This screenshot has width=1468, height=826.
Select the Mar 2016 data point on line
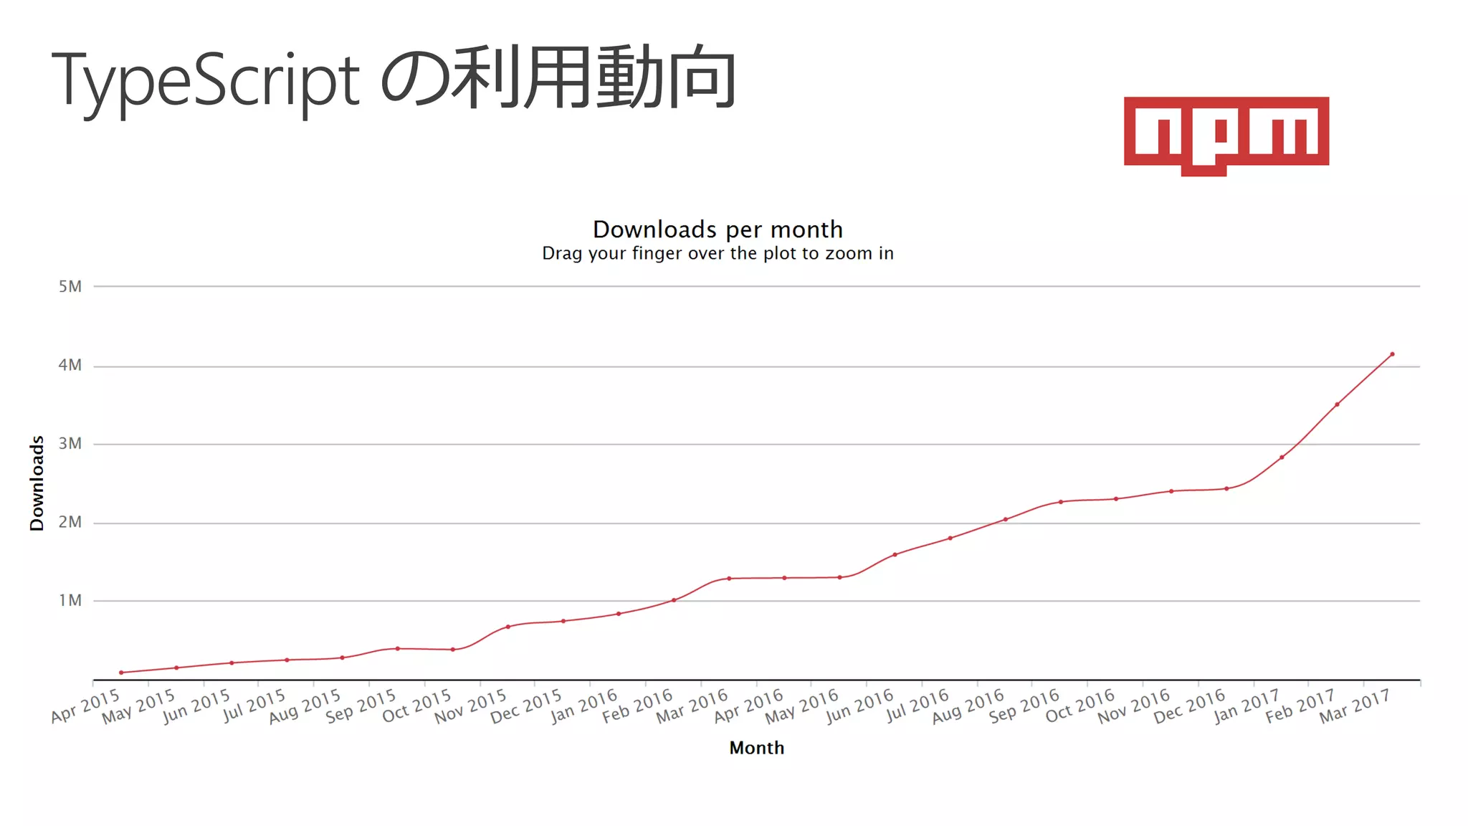[x=729, y=579]
